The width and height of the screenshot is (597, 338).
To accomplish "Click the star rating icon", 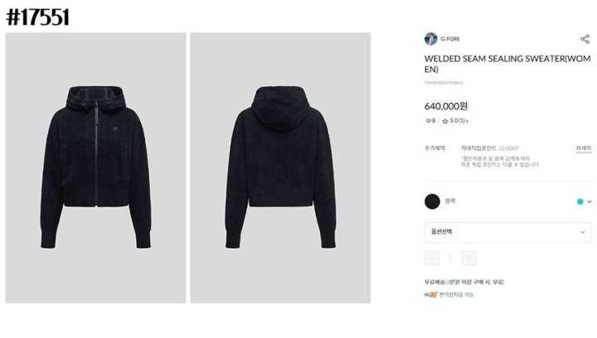I will (x=444, y=121).
